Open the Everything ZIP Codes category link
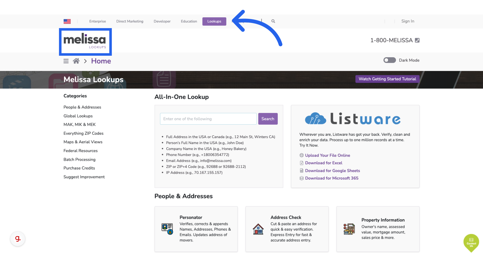This screenshot has width=483, height=271. 83,133
